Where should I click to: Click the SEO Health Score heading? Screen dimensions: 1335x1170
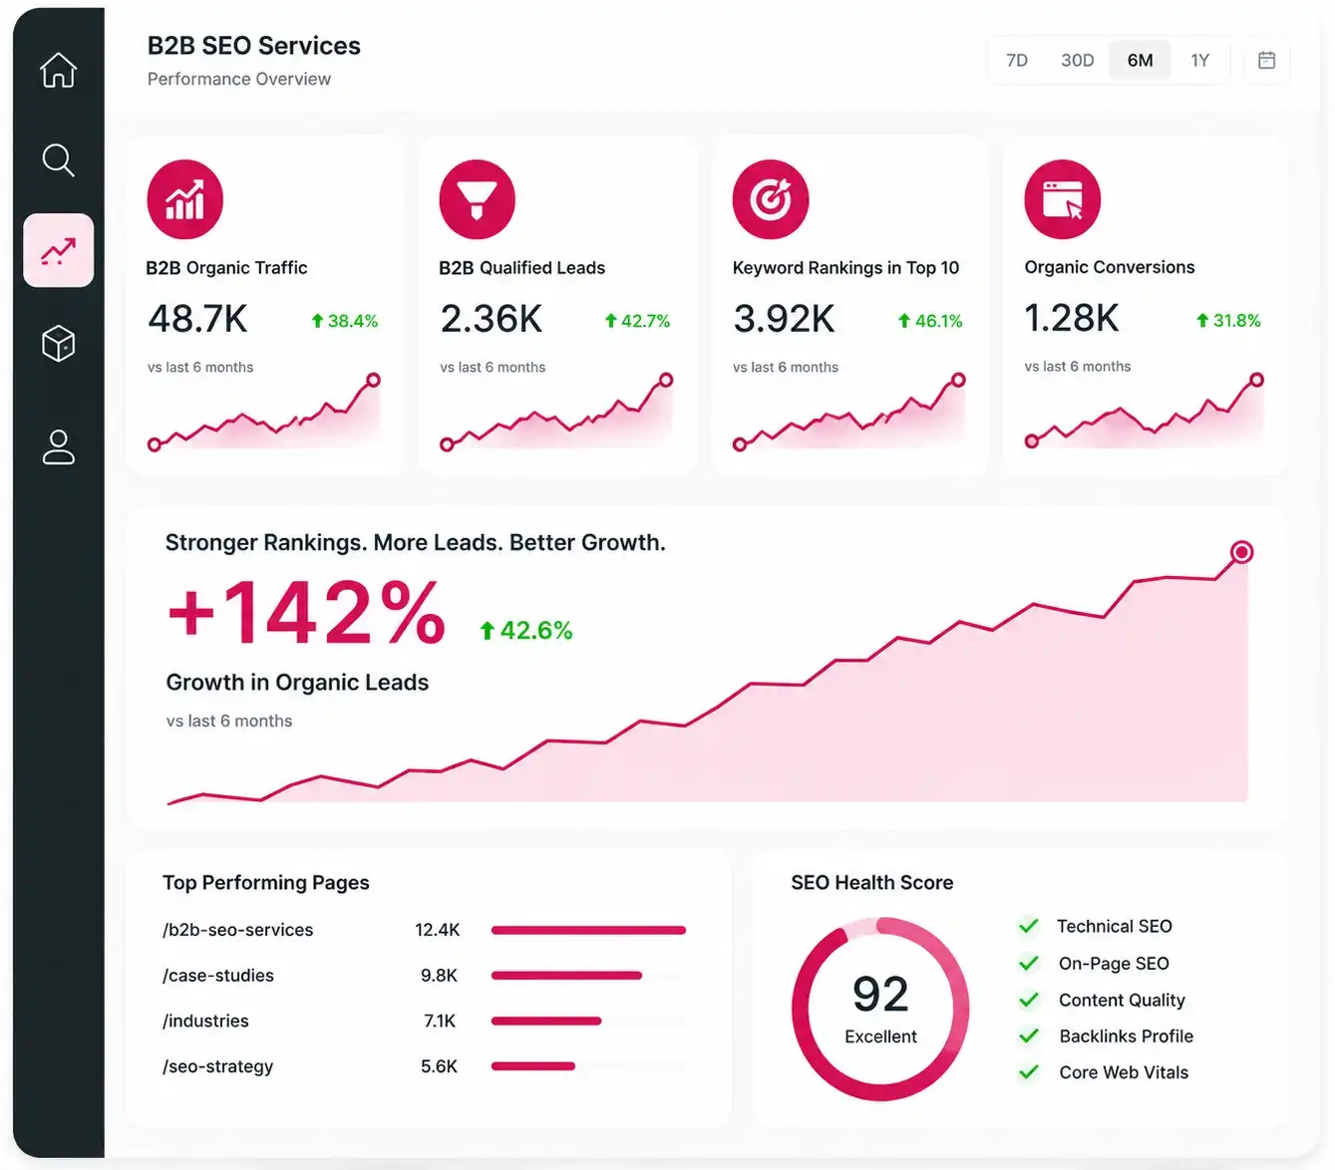[x=872, y=883]
